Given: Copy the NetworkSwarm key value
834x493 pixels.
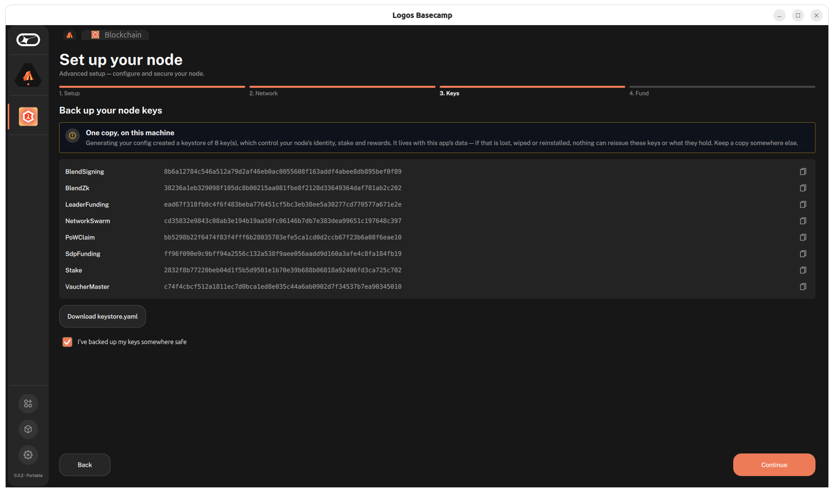Looking at the screenshot, I should (803, 221).
